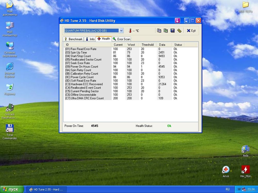Click the RU language indicator in taskbar
This screenshot has height=193, width=258.
pos(227,189)
